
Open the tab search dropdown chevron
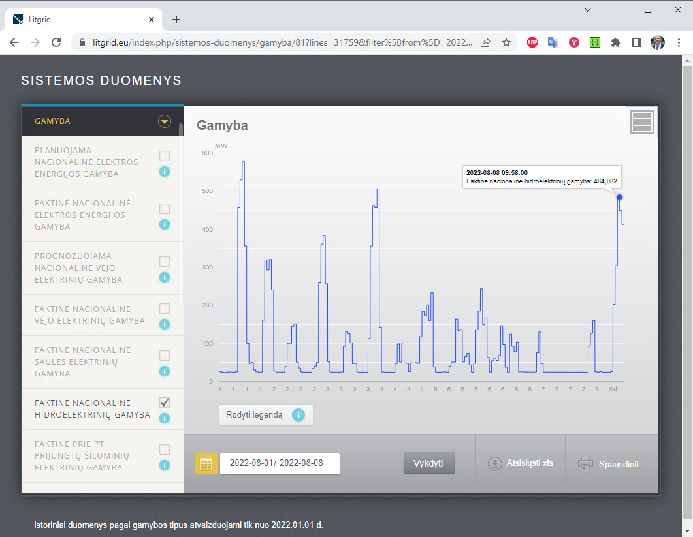click(x=588, y=10)
